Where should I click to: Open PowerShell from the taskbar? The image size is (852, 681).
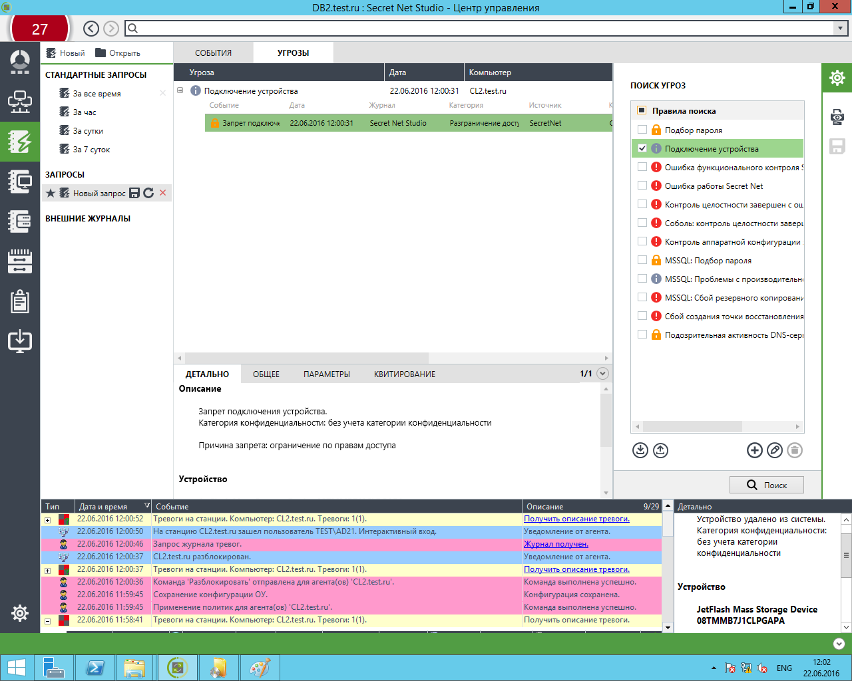[x=95, y=668]
